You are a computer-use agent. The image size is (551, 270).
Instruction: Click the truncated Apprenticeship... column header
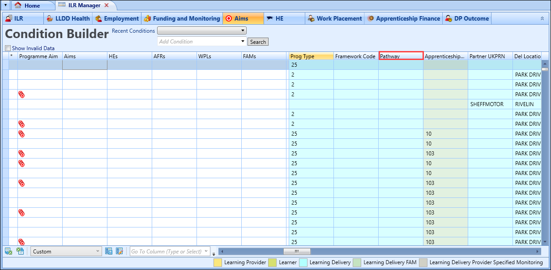coord(445,56)
